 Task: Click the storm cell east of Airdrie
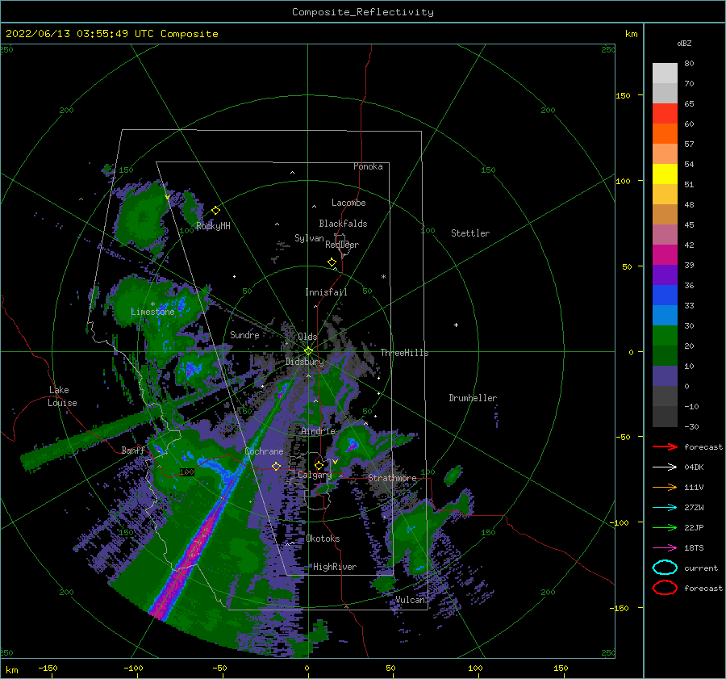click(x=352, y=444)
